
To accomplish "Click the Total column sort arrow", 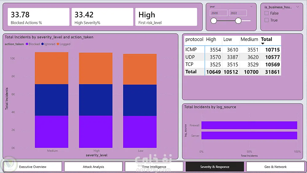I will 263,44.
